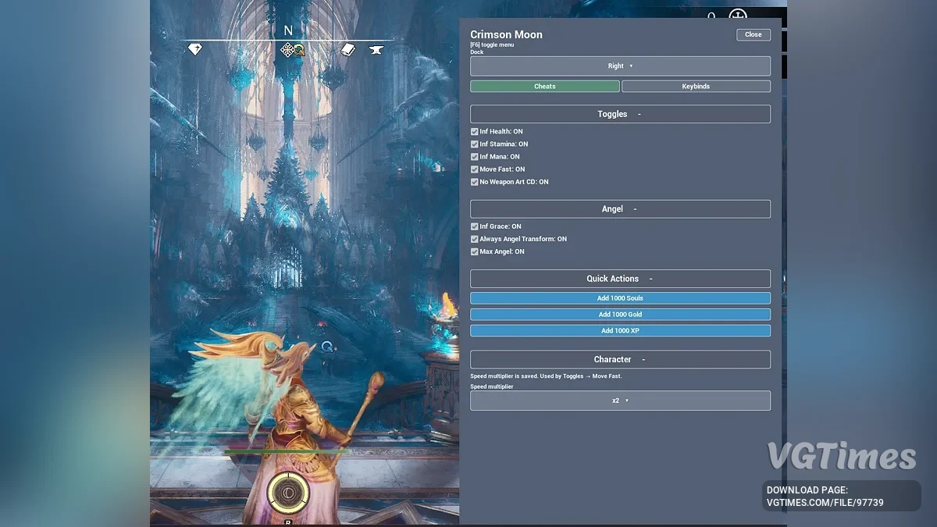The width and height of the screenshot is (937, 527).
Task: Click the Add 1000 XP button
Action: (620, 331)
